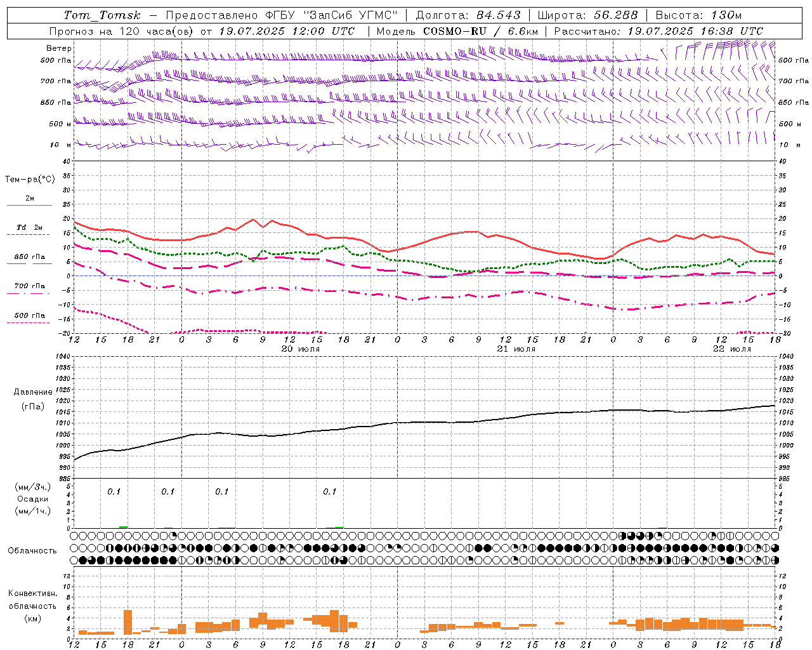Click the 'Облачность' cloud cover label
812x650 pixels.
(x=32, y=551)
